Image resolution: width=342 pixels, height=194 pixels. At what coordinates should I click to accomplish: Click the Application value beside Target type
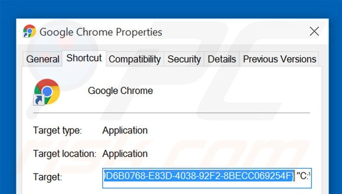[125, 130]
